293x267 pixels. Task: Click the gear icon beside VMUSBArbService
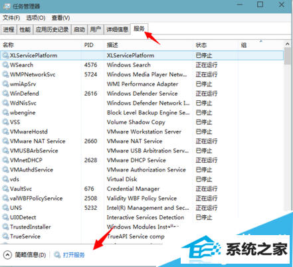pos(5,150)
